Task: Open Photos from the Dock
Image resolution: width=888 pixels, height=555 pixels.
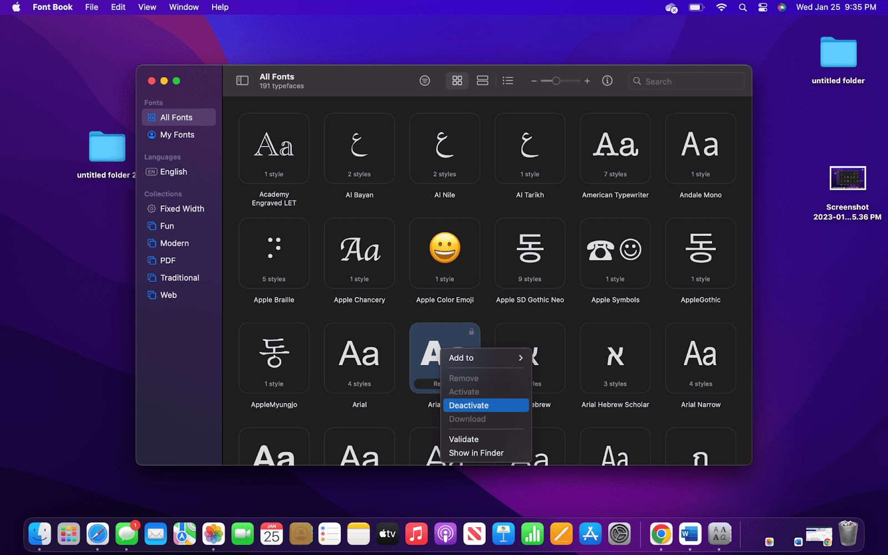Action: 214,534
